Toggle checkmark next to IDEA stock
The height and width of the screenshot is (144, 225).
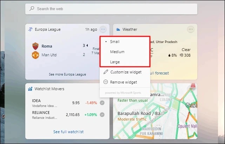point(102,103)
